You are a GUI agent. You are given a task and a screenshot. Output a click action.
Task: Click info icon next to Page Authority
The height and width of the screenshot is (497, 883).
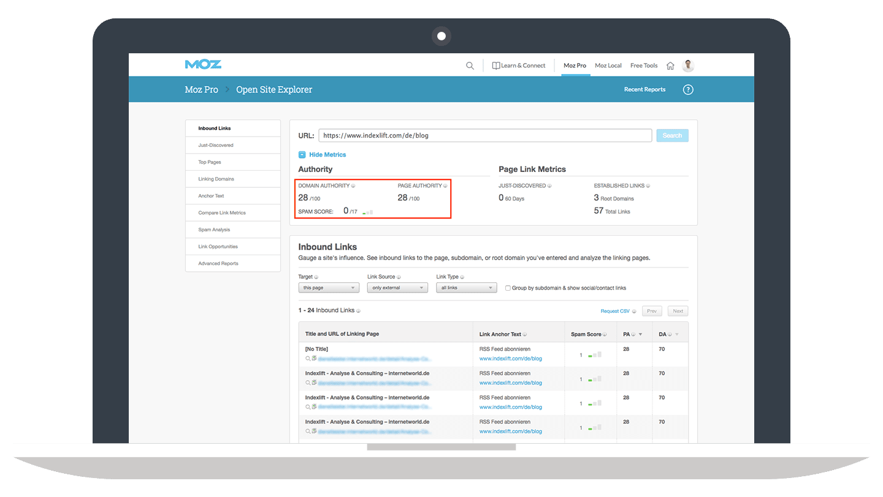click(445, 185)
